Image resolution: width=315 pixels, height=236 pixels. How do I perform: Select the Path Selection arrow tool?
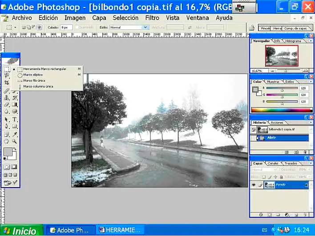(7, 120)
